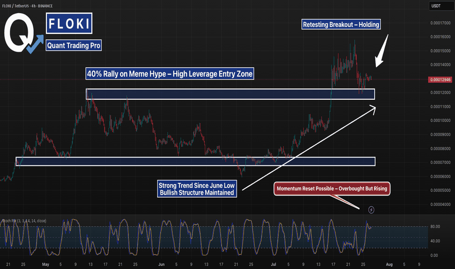Select the FLOKI text label
455x269 pixels.
coord(69,23)
